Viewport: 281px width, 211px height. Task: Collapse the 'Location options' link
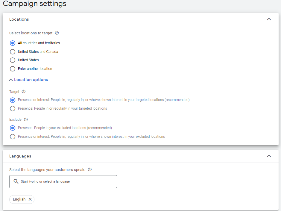[x=31, y=80]
